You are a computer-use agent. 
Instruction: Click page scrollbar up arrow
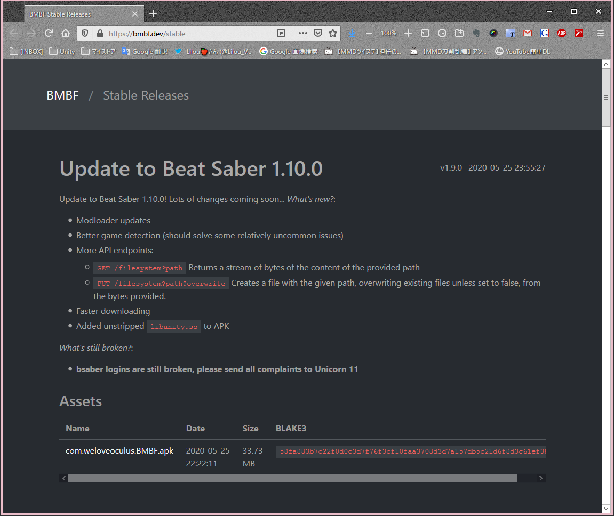point(606,64)
